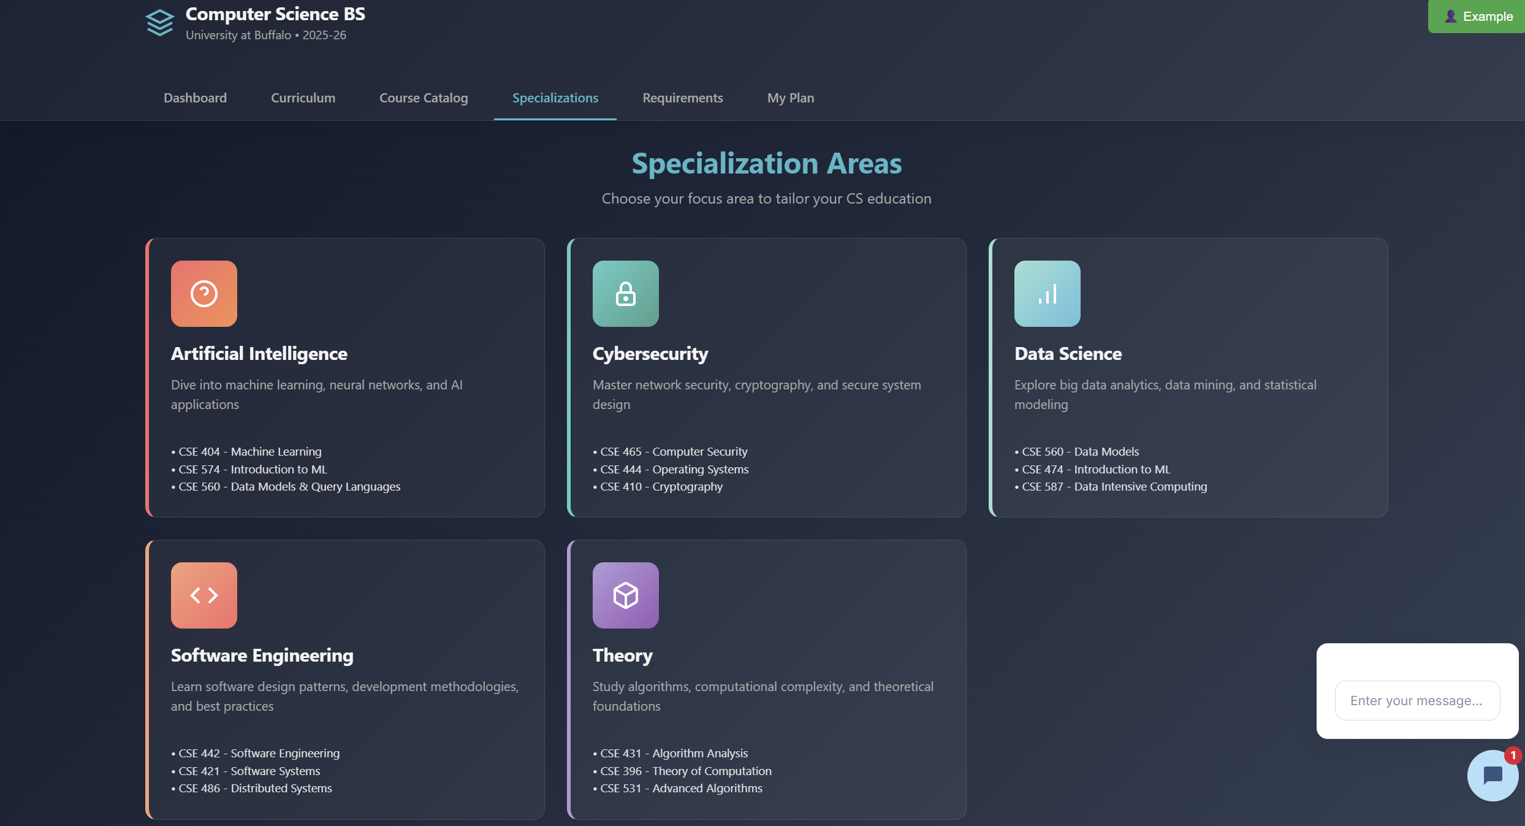Go to the Course Catalog tab

coord(424,98)
